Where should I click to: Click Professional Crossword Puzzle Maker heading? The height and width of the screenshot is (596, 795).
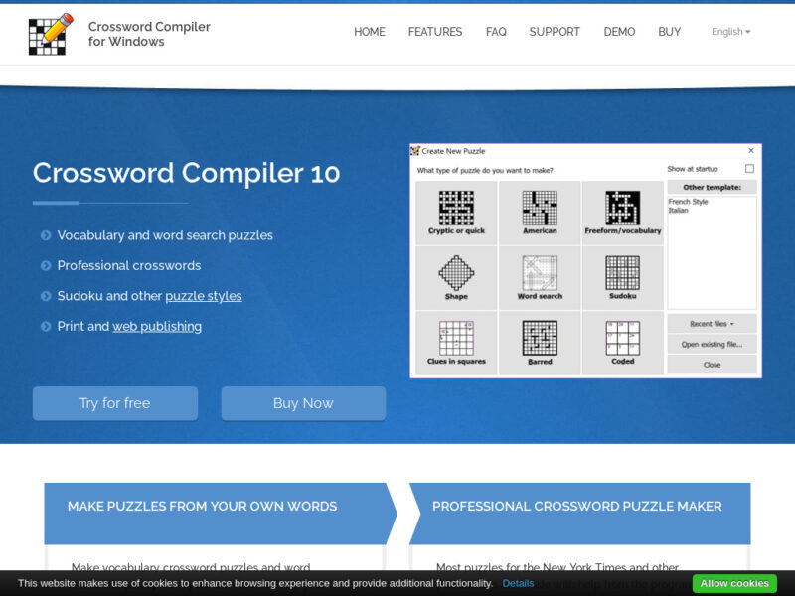(577, 507)
